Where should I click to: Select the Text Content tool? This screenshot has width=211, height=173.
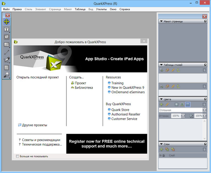[x=7, y=30]
